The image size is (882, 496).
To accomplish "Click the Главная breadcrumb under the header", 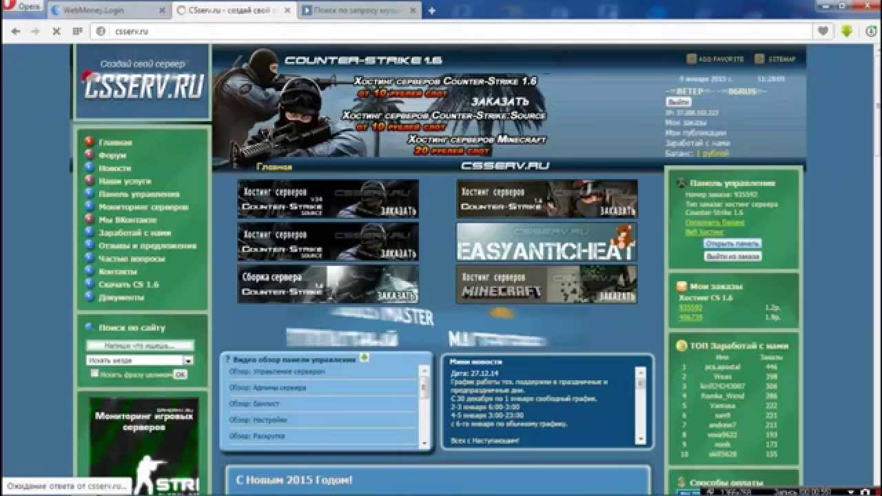I will pos(274,167).
